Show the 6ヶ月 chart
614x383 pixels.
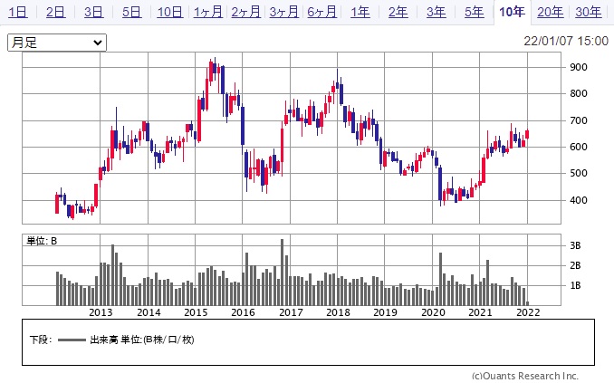pyautogui.click(x=321, y=12)
